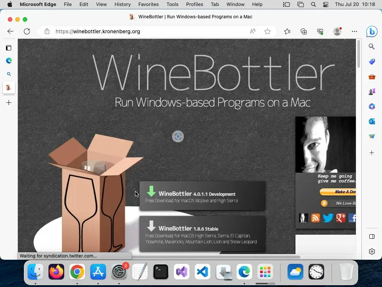Click the Make A Donation button
Viewport: 382px width, 287px height.
coord(338,192)
